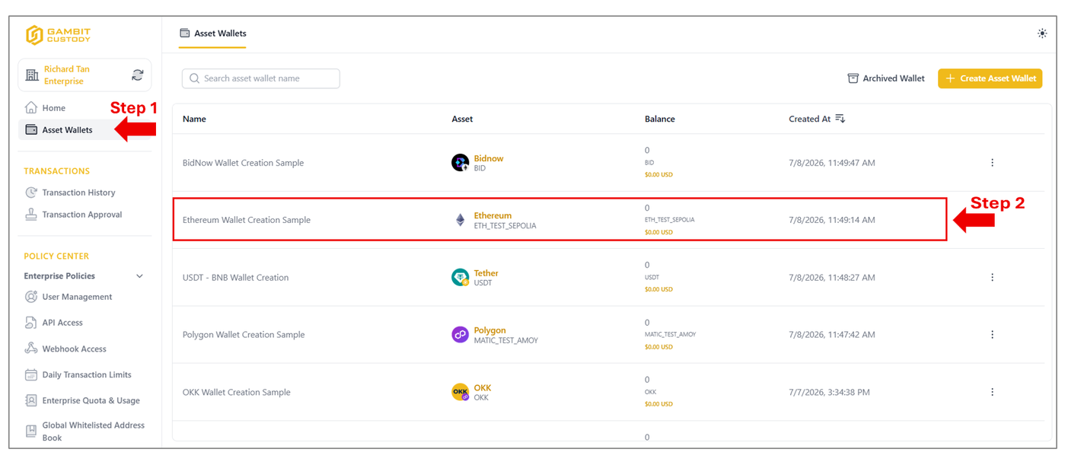The height and width of the screenshot is (465, 1065).
Task: Toggle the light/dark theme sun icon
Action: point(1042,33)
